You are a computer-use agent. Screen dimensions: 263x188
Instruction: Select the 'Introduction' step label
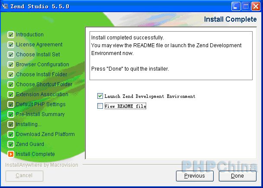[x=30, y=35]
